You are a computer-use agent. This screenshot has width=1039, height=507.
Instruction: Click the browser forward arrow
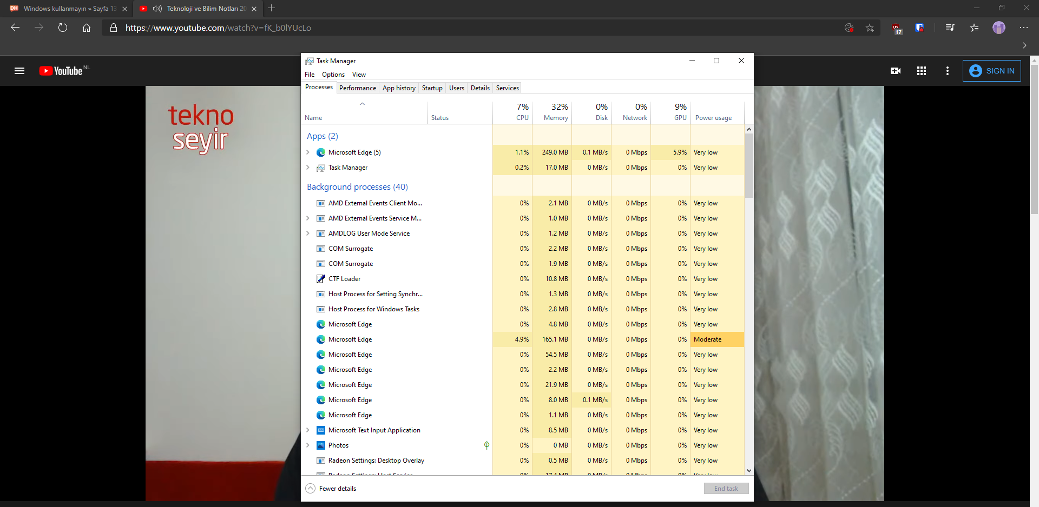click(39, 28)
